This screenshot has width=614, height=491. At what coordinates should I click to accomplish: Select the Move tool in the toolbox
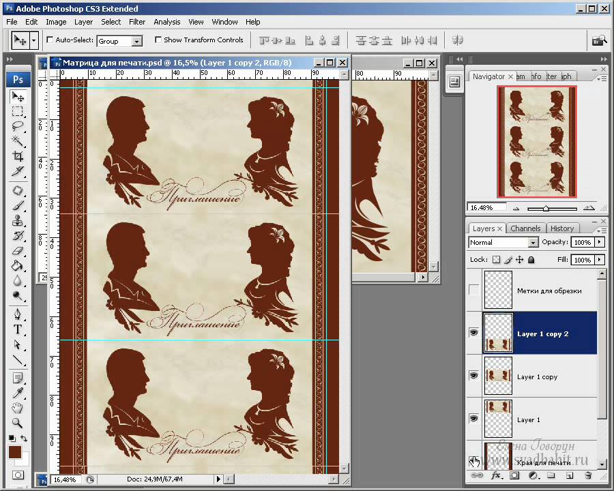[x=18, y=97]
